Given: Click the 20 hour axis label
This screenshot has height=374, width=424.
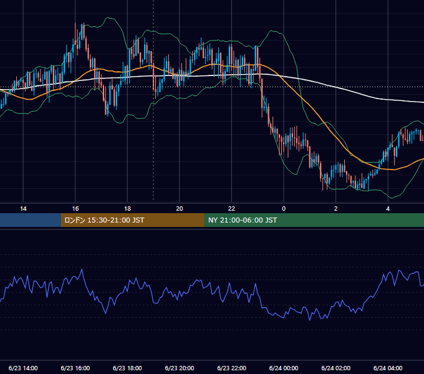Looking at the screenshot, I should coord(180,209).
